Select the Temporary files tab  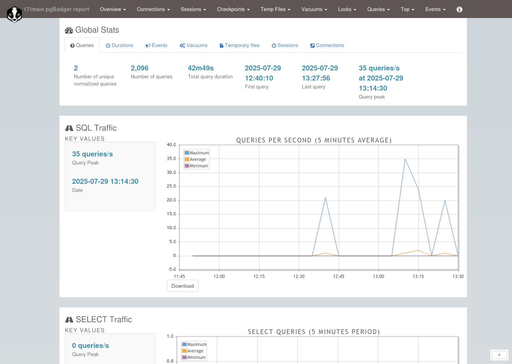tap(239, 45)
